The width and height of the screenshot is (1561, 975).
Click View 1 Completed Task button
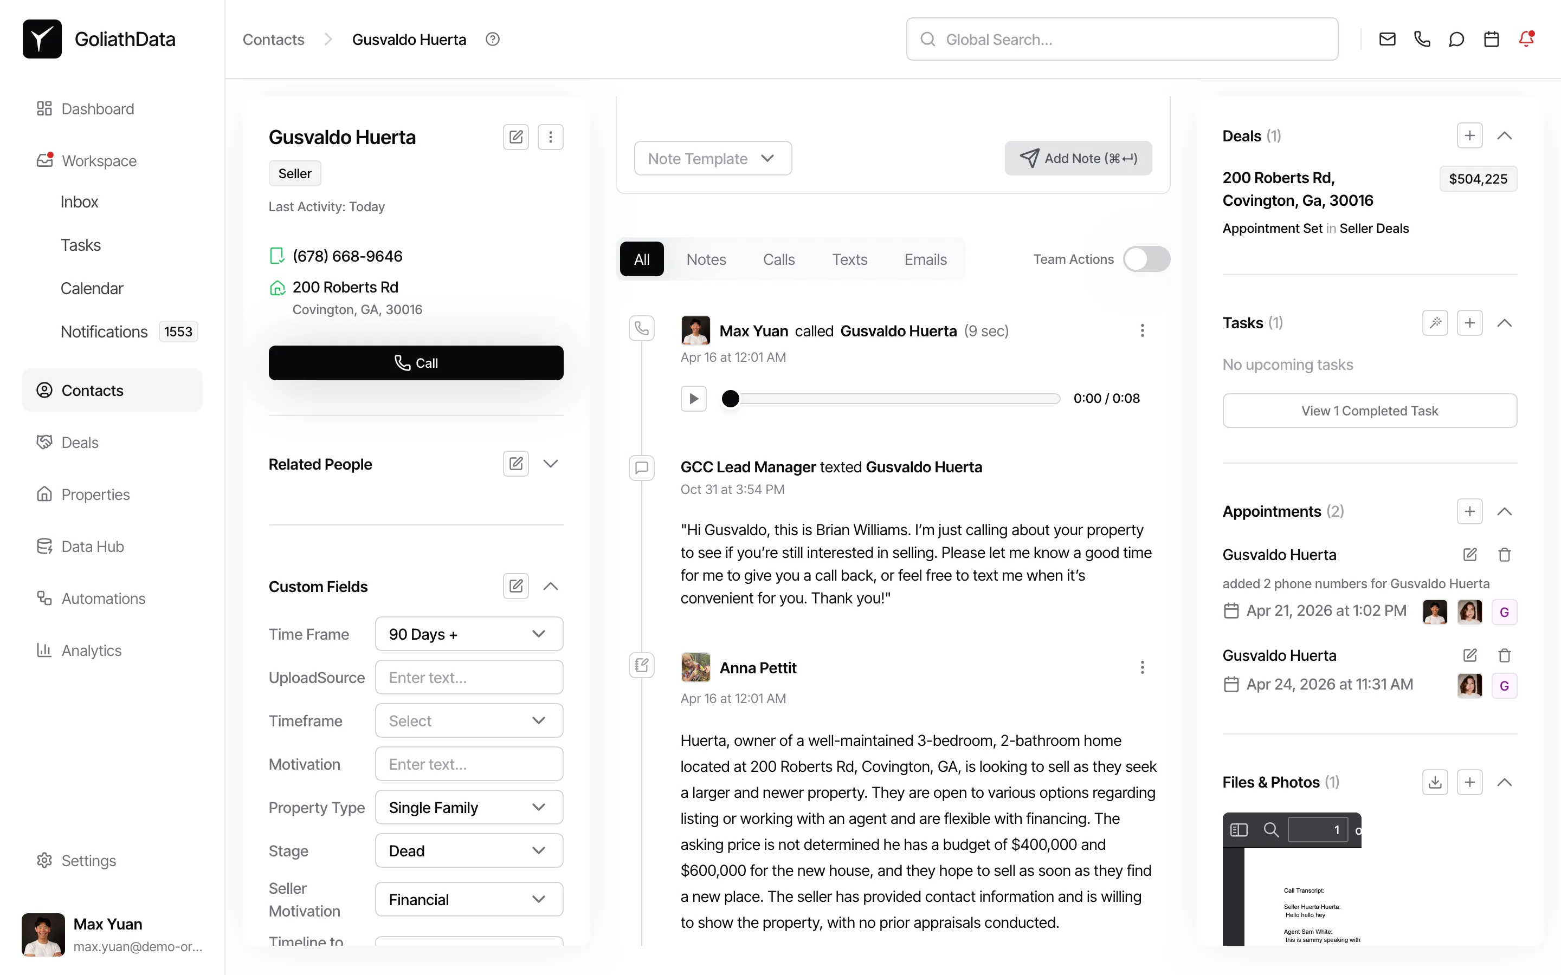pos(1369,411)
